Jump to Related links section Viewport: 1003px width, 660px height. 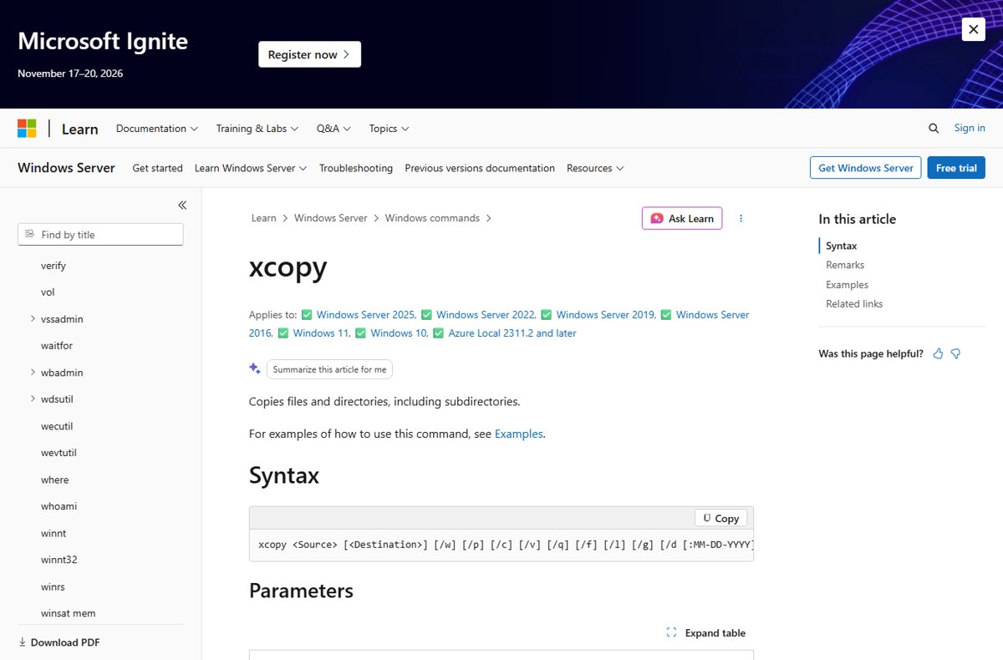[x=854, y=304]
